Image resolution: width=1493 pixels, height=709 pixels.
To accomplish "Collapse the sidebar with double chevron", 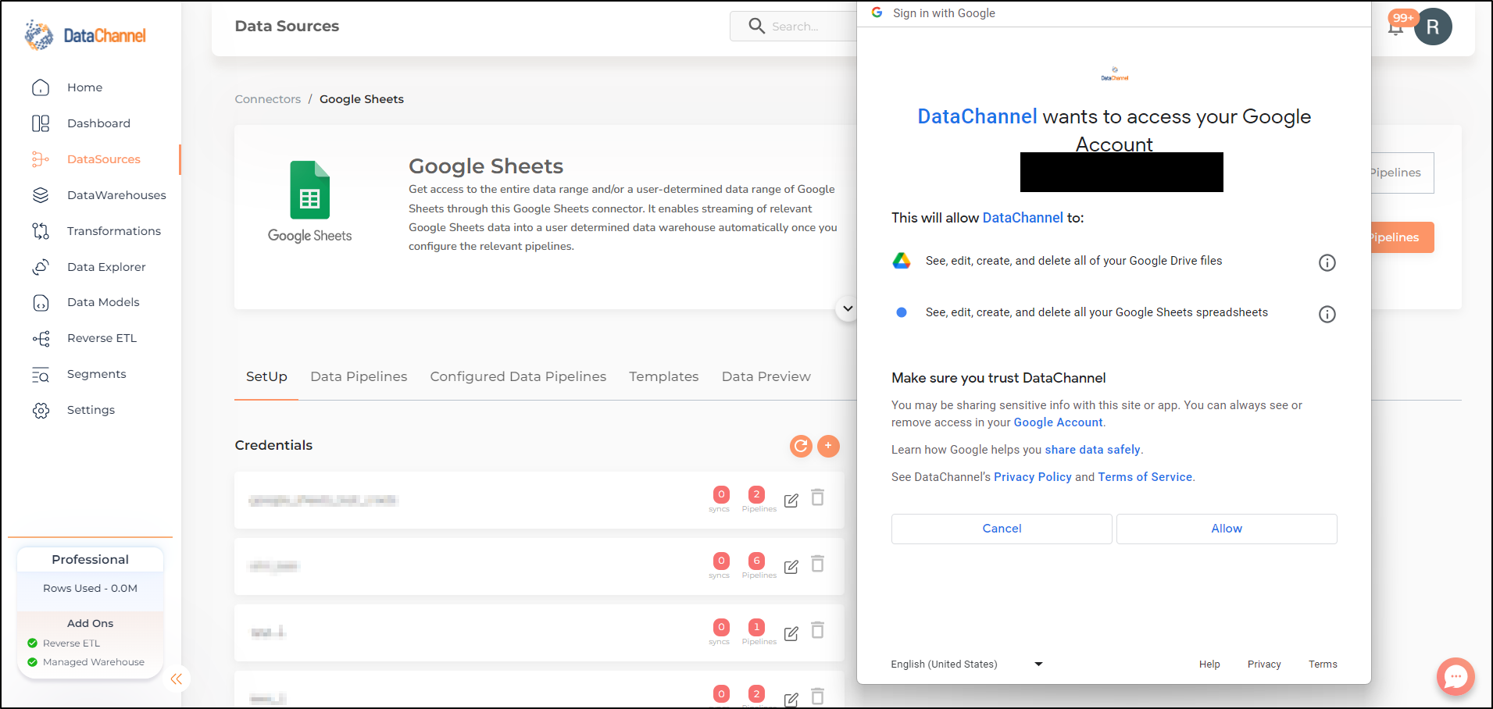I will (x=177, y=679).
